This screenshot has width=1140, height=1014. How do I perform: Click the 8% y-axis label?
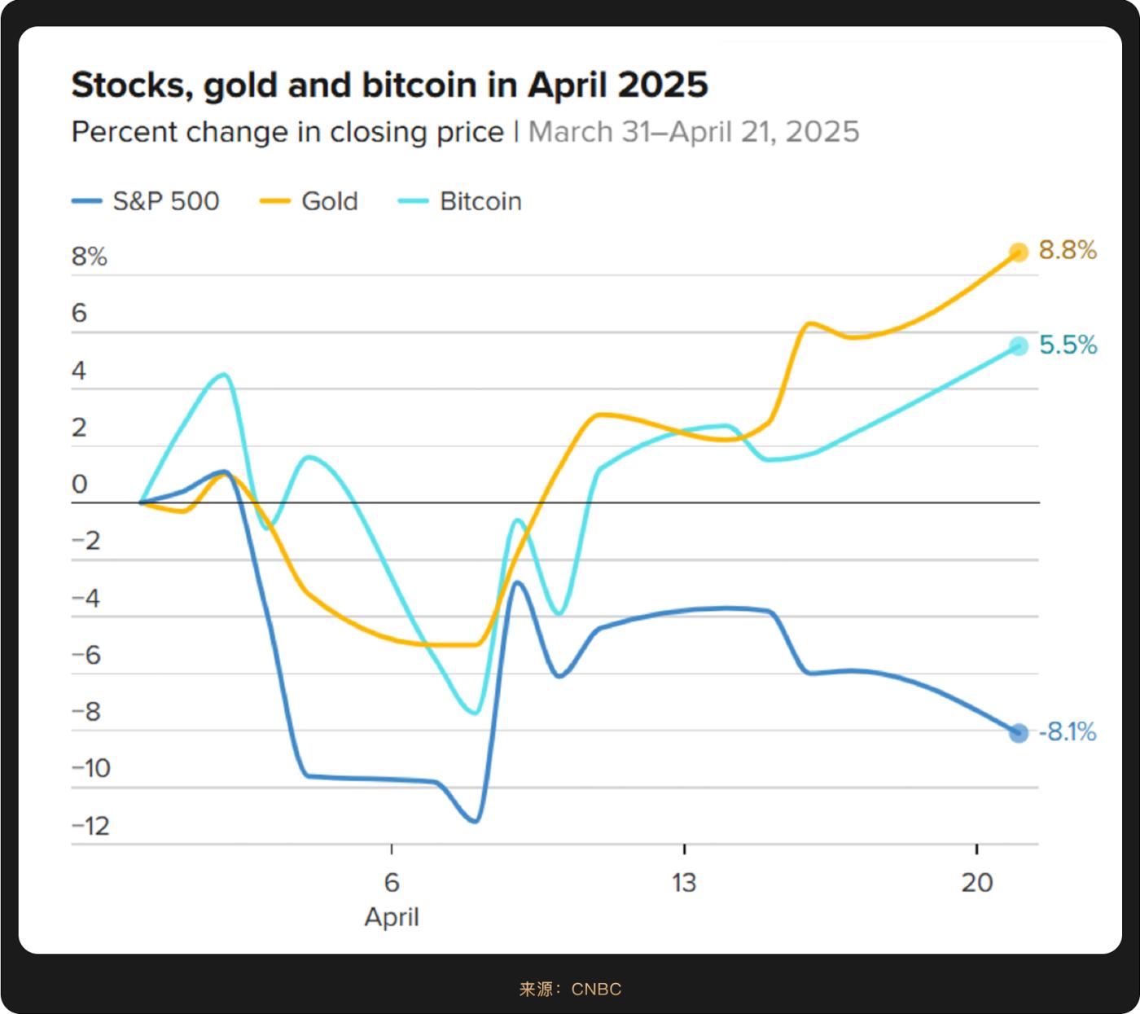[x=90, y=257]
